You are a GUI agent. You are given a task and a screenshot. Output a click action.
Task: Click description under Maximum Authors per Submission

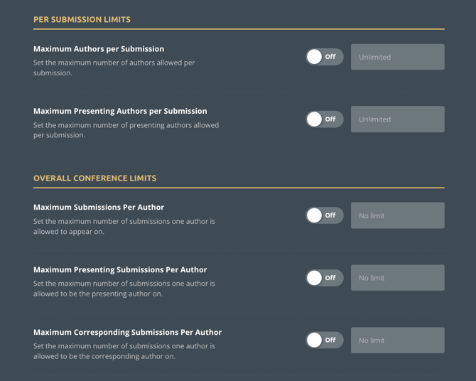pos(114,68)
